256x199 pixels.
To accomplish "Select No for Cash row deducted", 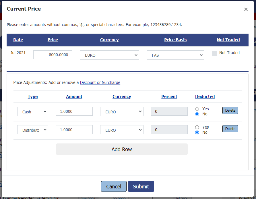I will point(197,114).
